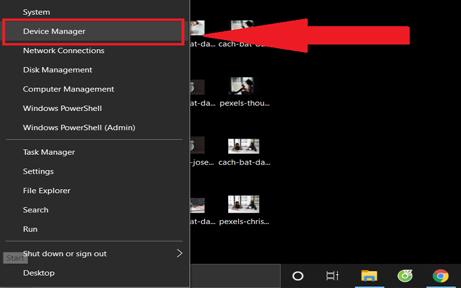Select the pexels-chris... image file
The width and height of the screenshot is (461, 288).
[x=244, y=210]
